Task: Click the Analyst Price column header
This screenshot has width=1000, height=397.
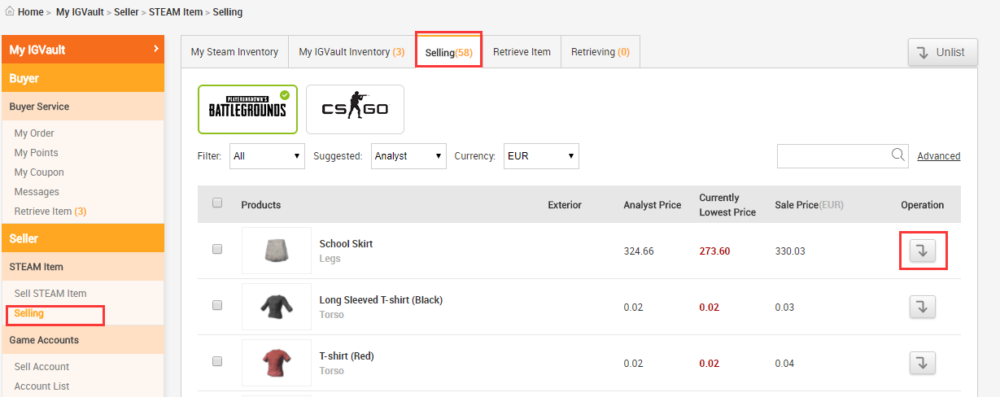Action: (x=653, y=205)
